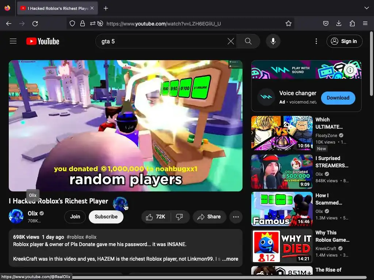The width and height of the screenshot is (374, 280).
Task: Join the Olix channel membership
Action: (75, 217)
